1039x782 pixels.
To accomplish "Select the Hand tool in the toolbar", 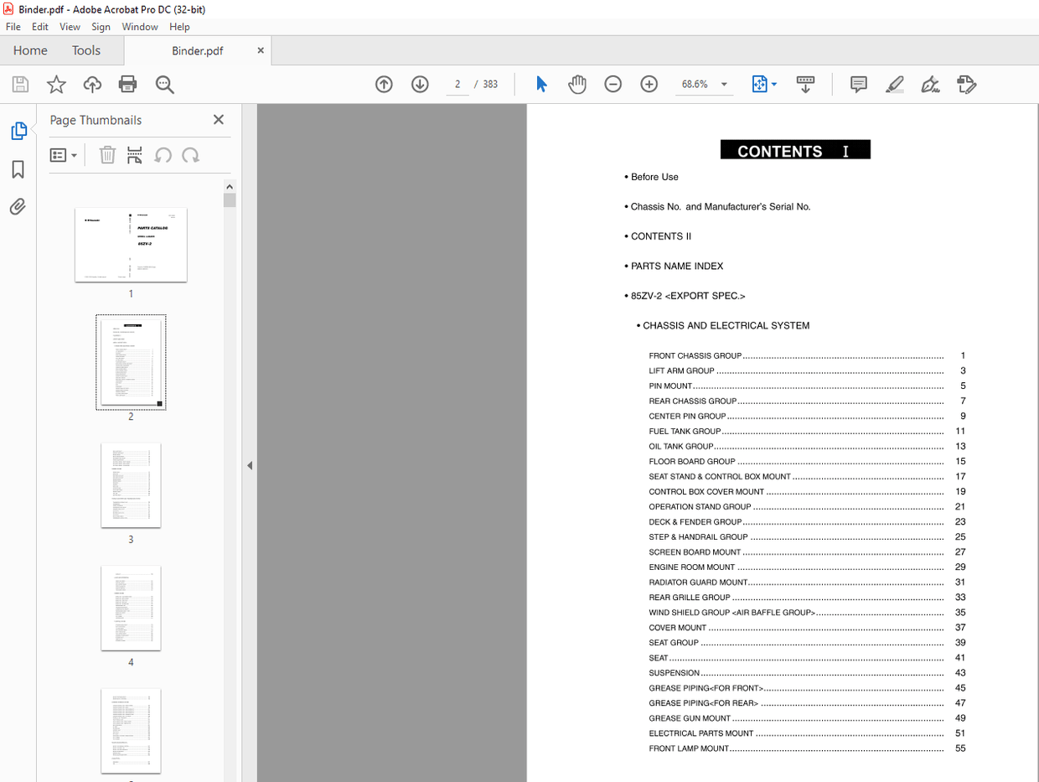I will (577, 84).
